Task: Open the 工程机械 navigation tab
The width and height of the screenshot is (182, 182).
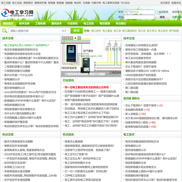Action: tap(40, 23)
